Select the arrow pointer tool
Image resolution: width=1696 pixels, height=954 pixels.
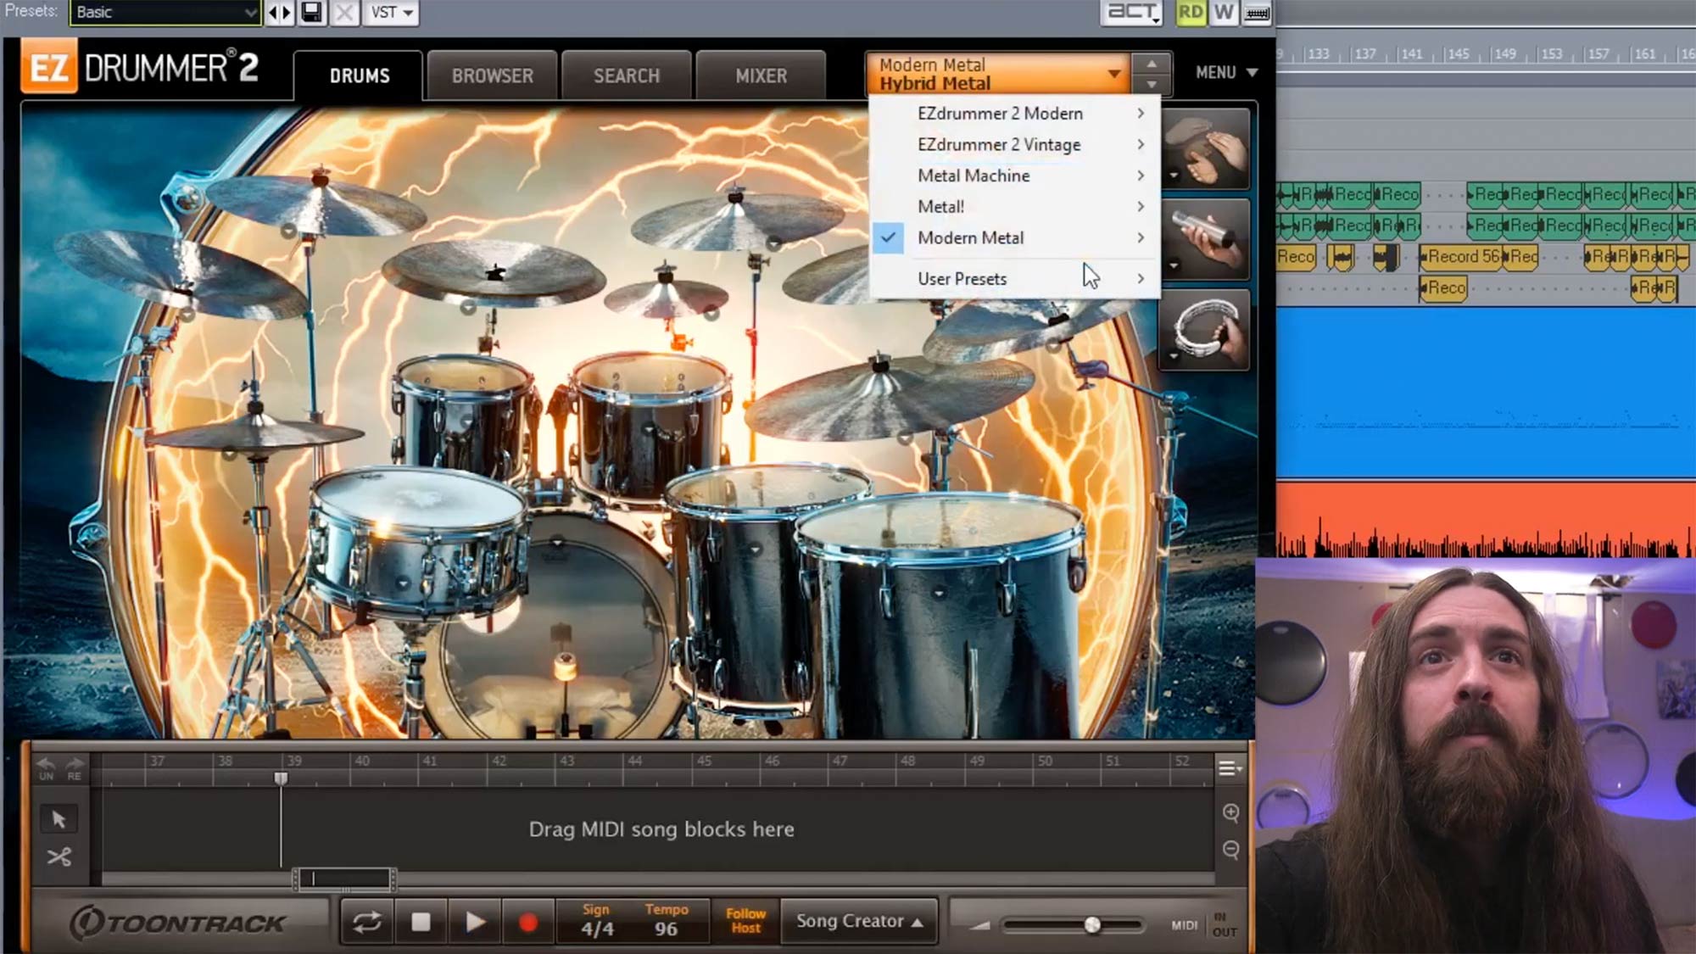(59, 819)
